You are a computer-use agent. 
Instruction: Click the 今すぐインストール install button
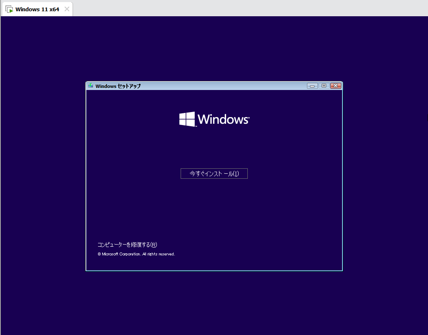tap(214, 174)
